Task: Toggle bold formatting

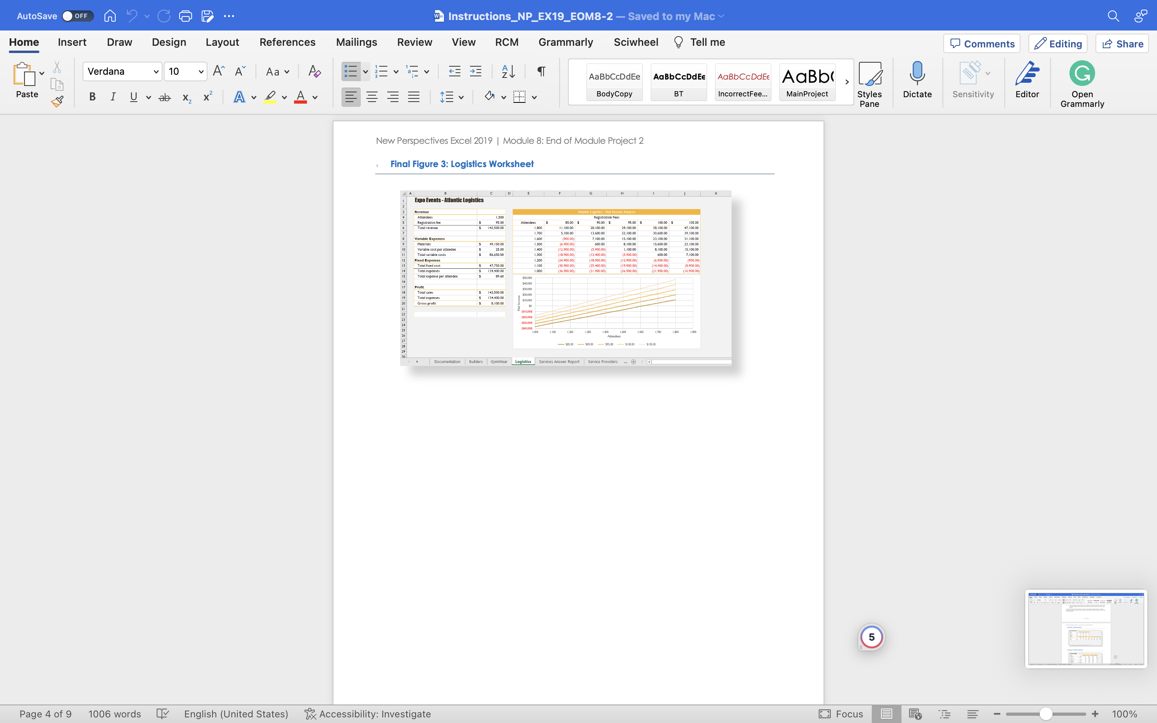Action: [x=92, y=98]
